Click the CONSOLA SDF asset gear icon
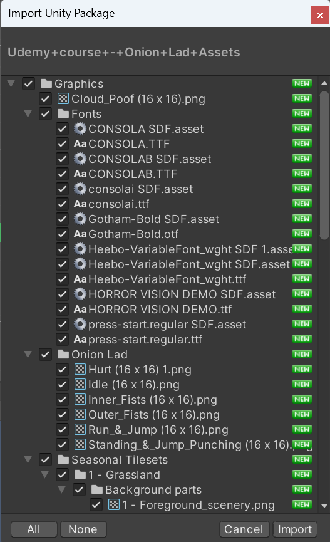This screenshot has height=542, width=330. point(80,129)
